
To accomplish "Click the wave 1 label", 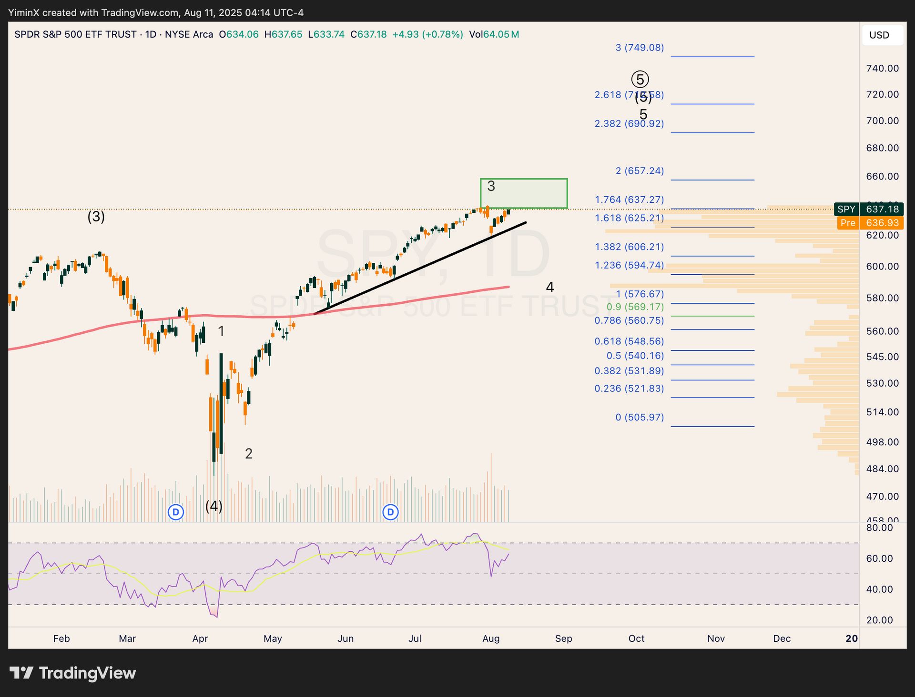I will 221,331.
